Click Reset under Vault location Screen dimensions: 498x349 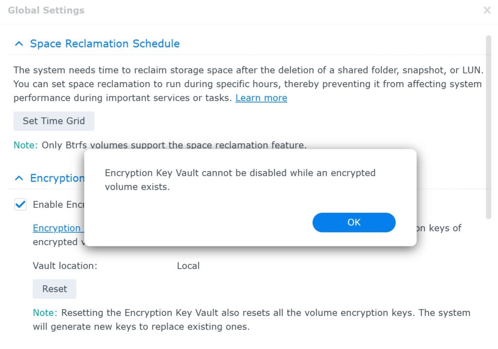(54, 289)
